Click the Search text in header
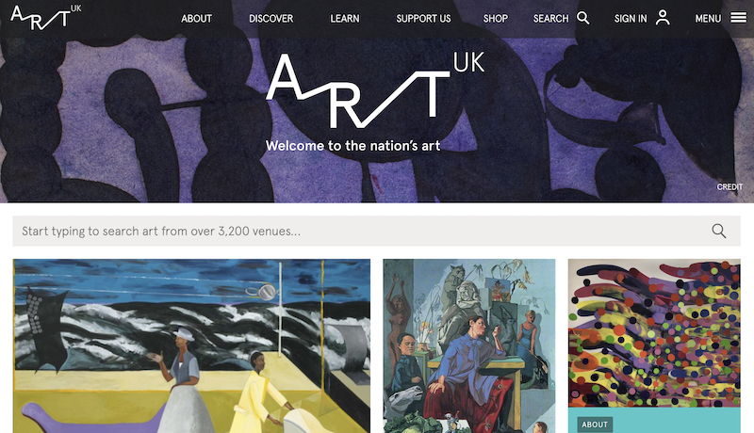 point(550,18)
